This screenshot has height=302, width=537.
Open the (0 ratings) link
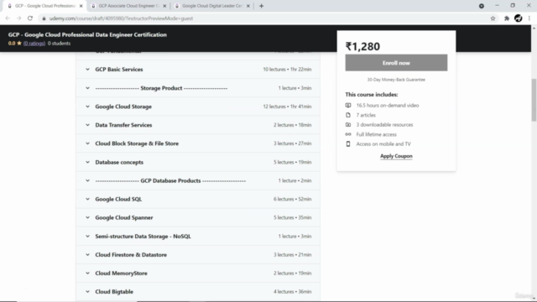coord(34,44)
